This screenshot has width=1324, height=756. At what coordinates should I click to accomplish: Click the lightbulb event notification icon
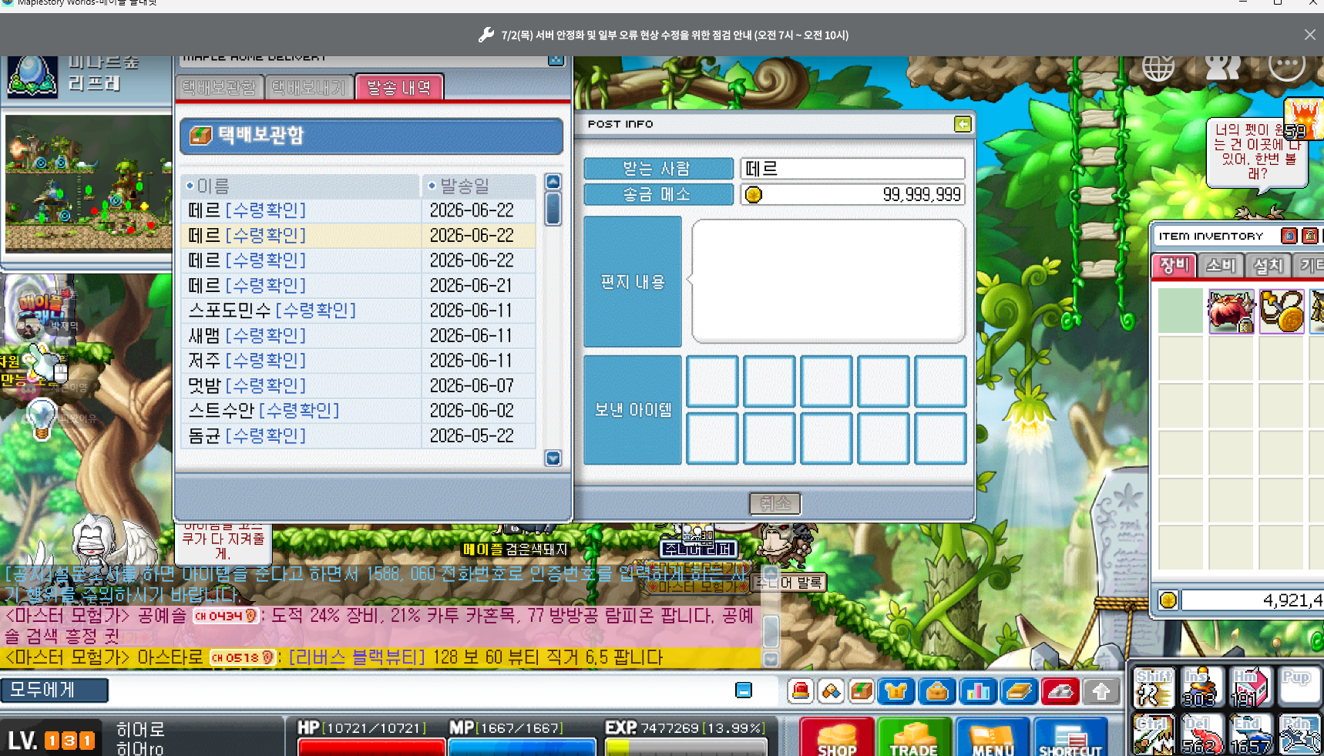click(x=42, y=419)
